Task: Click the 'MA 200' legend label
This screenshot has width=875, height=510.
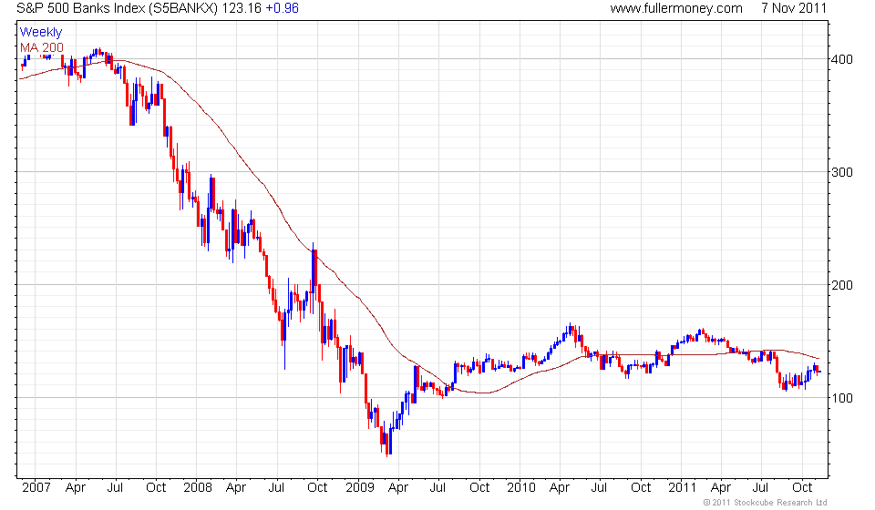Action: [x=42, y=48]
